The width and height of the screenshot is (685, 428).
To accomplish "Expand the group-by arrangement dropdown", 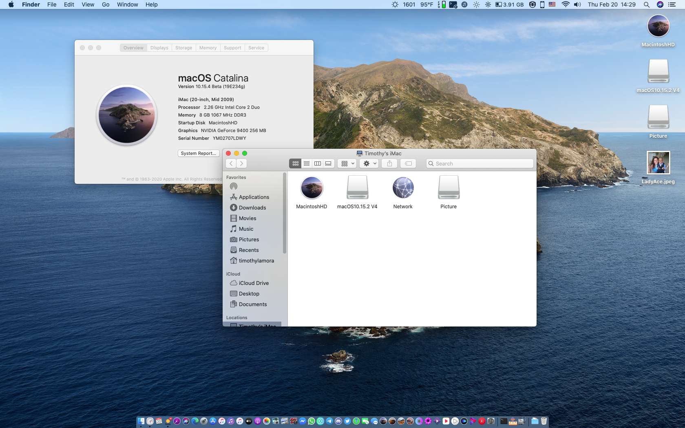I will (x=348, y=163).
